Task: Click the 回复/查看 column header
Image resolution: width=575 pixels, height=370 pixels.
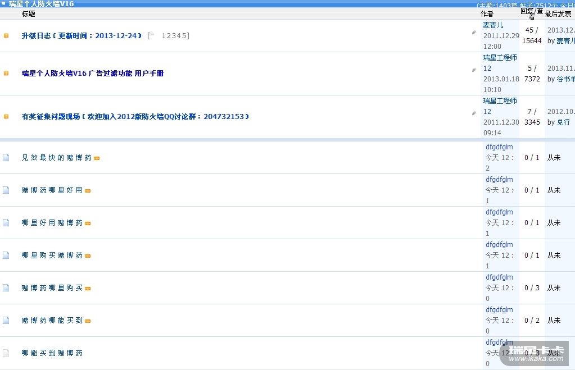Action: coord(532,13)
